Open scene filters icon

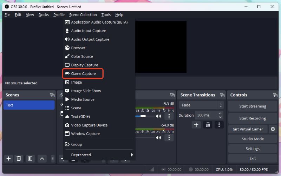pos(30,159)
